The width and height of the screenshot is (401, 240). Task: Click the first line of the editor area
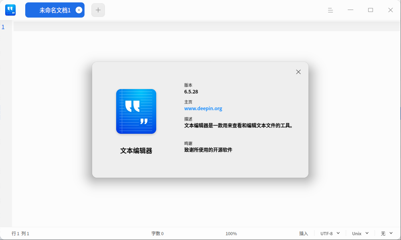pos(206,26)
